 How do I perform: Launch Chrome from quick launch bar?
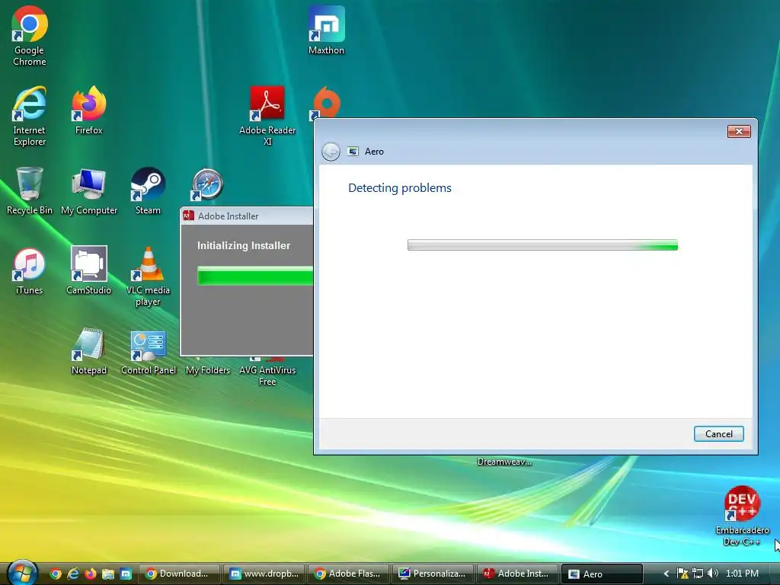click(x=56, y=574)
